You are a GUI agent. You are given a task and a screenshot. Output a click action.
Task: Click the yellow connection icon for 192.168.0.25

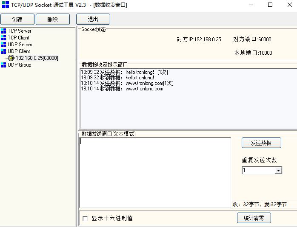[11, 58]
